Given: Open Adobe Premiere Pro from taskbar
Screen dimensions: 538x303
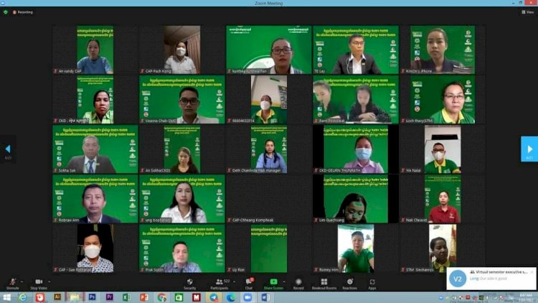Looking at the screenshot, I should tap(110, 297).
